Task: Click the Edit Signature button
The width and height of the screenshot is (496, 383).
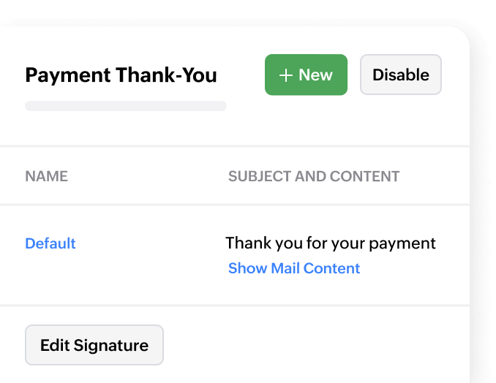Action: coord(94,345)
